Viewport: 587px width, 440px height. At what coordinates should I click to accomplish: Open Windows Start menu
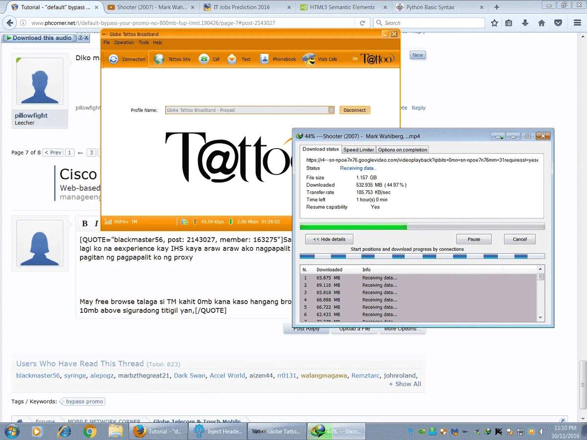11,431
